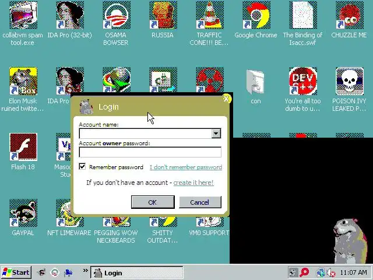Click the taskbar clock showing 11:07 AM
The height and width of the screenshot is (280, 373).
(x=353, y=272)
